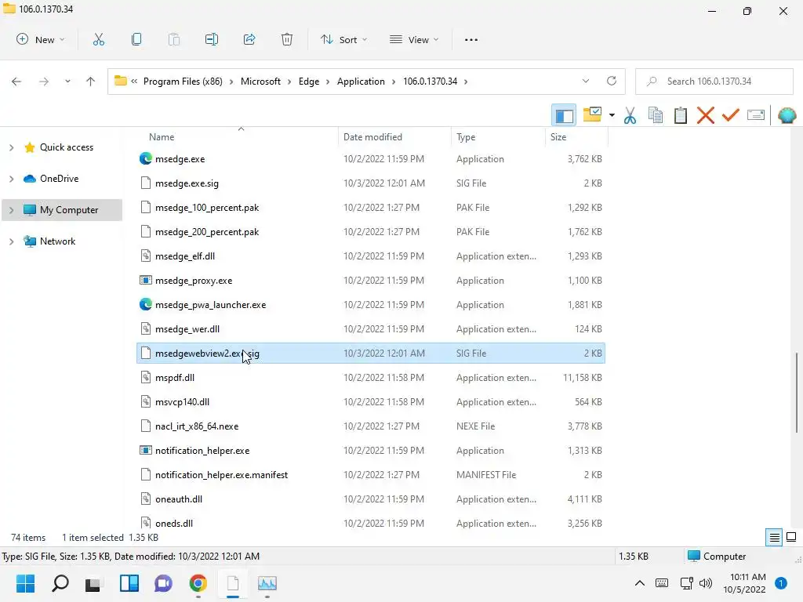This screenshot has width=803, height=602.
Task: Click Application in the address path
Action: 361,82
